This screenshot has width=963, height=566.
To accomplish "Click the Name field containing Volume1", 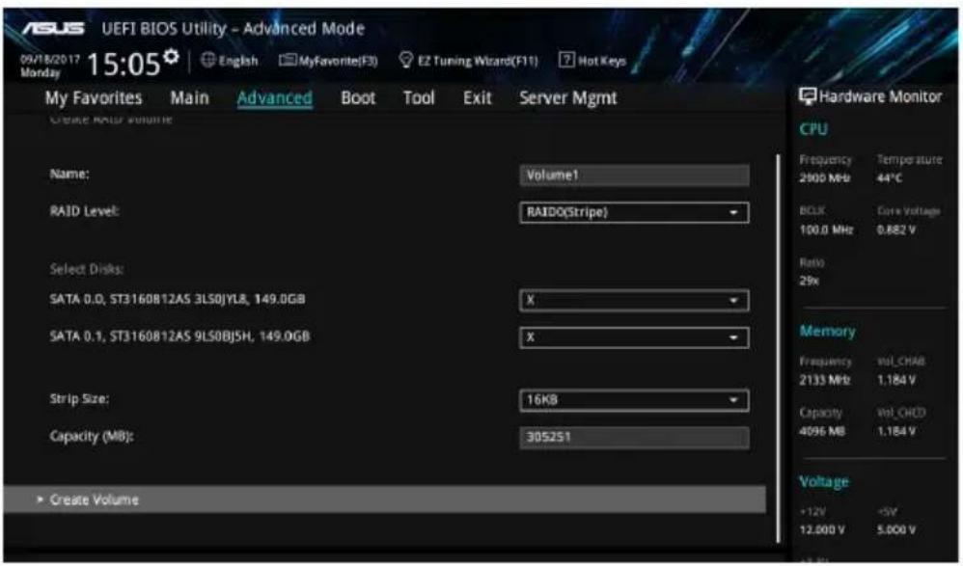I will [634, 175].
